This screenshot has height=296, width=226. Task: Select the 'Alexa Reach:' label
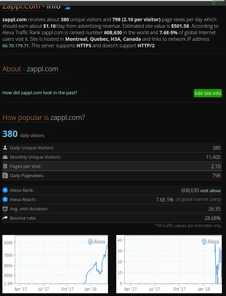click(x=23, y=199)
